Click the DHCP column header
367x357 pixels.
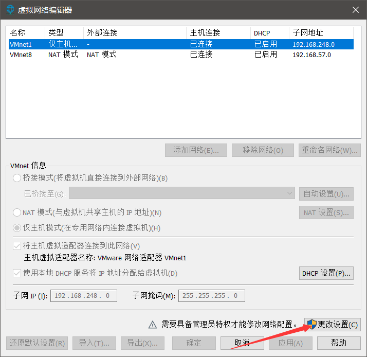[270, 32]
